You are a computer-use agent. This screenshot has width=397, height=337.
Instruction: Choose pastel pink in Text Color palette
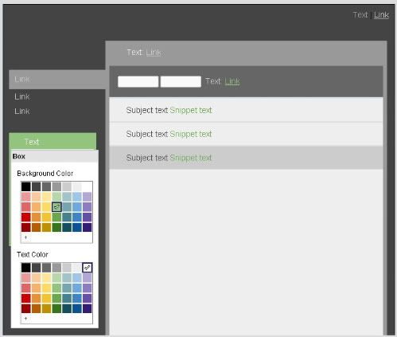(x=26, y=278)
